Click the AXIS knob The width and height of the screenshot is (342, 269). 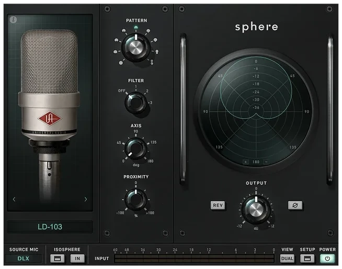click(x=135, y=149)
